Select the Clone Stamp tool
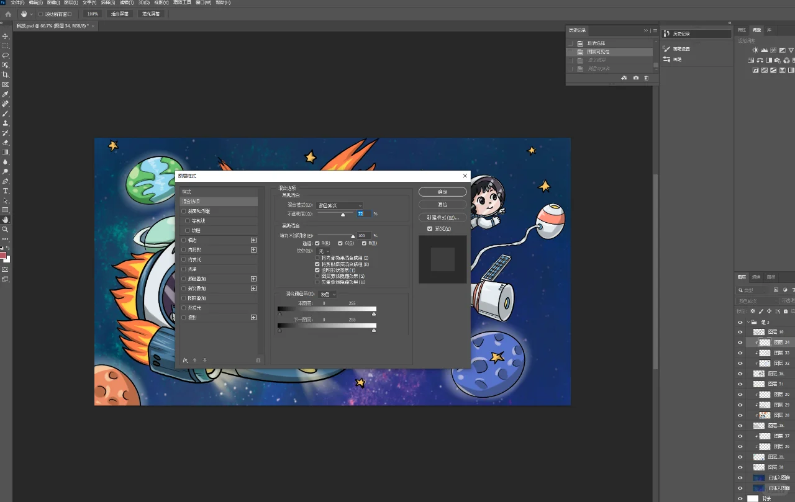 [6, 123]
